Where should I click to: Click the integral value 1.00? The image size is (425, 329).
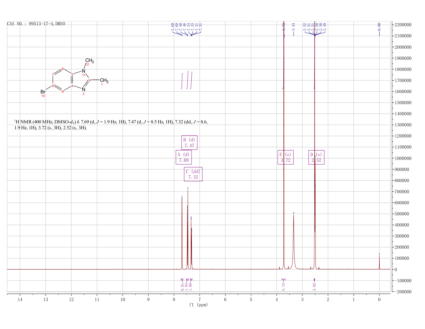[x=191, y=287]
